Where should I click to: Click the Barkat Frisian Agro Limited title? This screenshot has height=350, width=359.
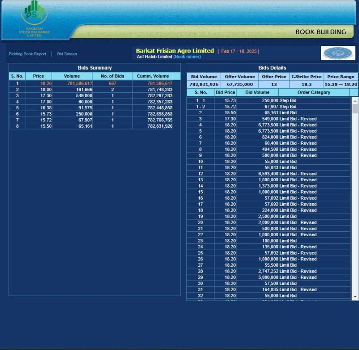point(175,51)
